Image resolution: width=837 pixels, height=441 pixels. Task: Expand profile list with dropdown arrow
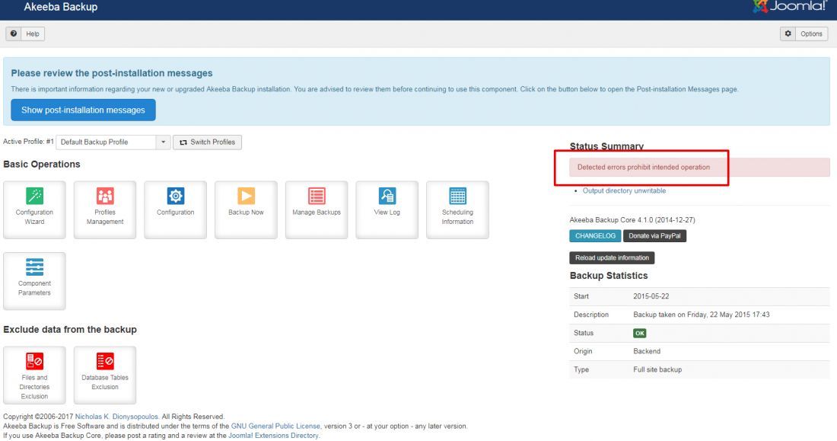(x=164, y=142)
